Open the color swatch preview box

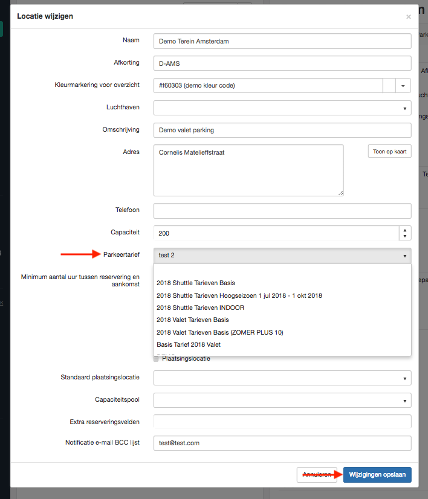point(389,85)
